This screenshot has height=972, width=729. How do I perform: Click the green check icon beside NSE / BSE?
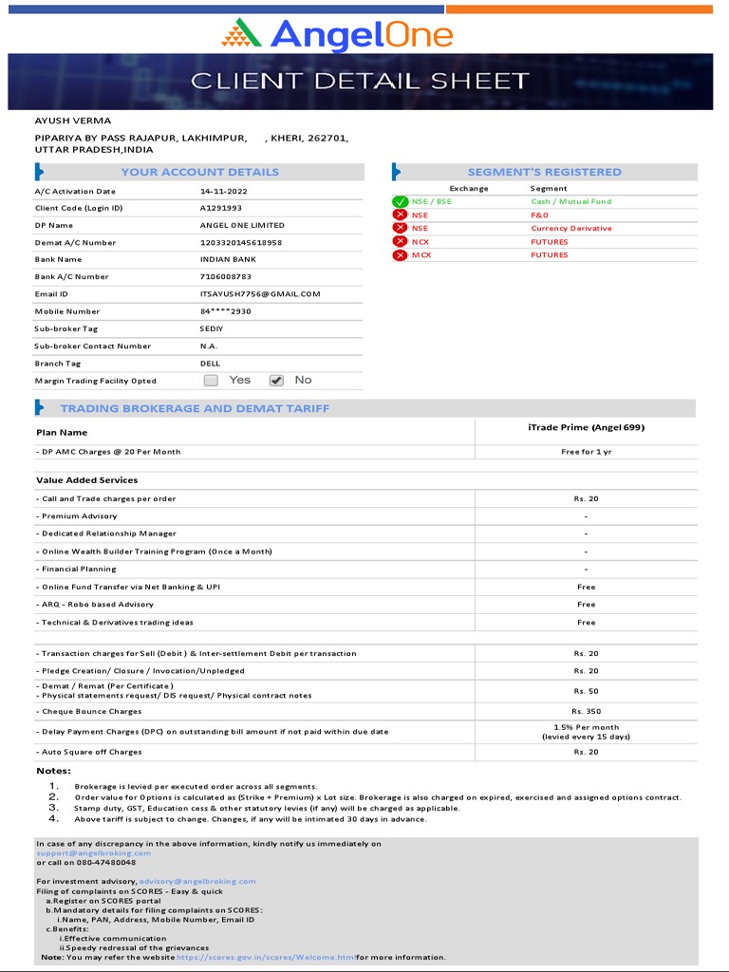(x=400, y=201)
